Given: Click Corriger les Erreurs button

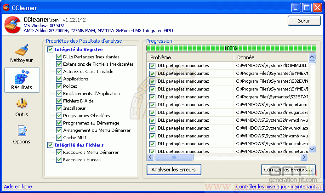Looking at the screenshot, I should (x=288, y=170).
